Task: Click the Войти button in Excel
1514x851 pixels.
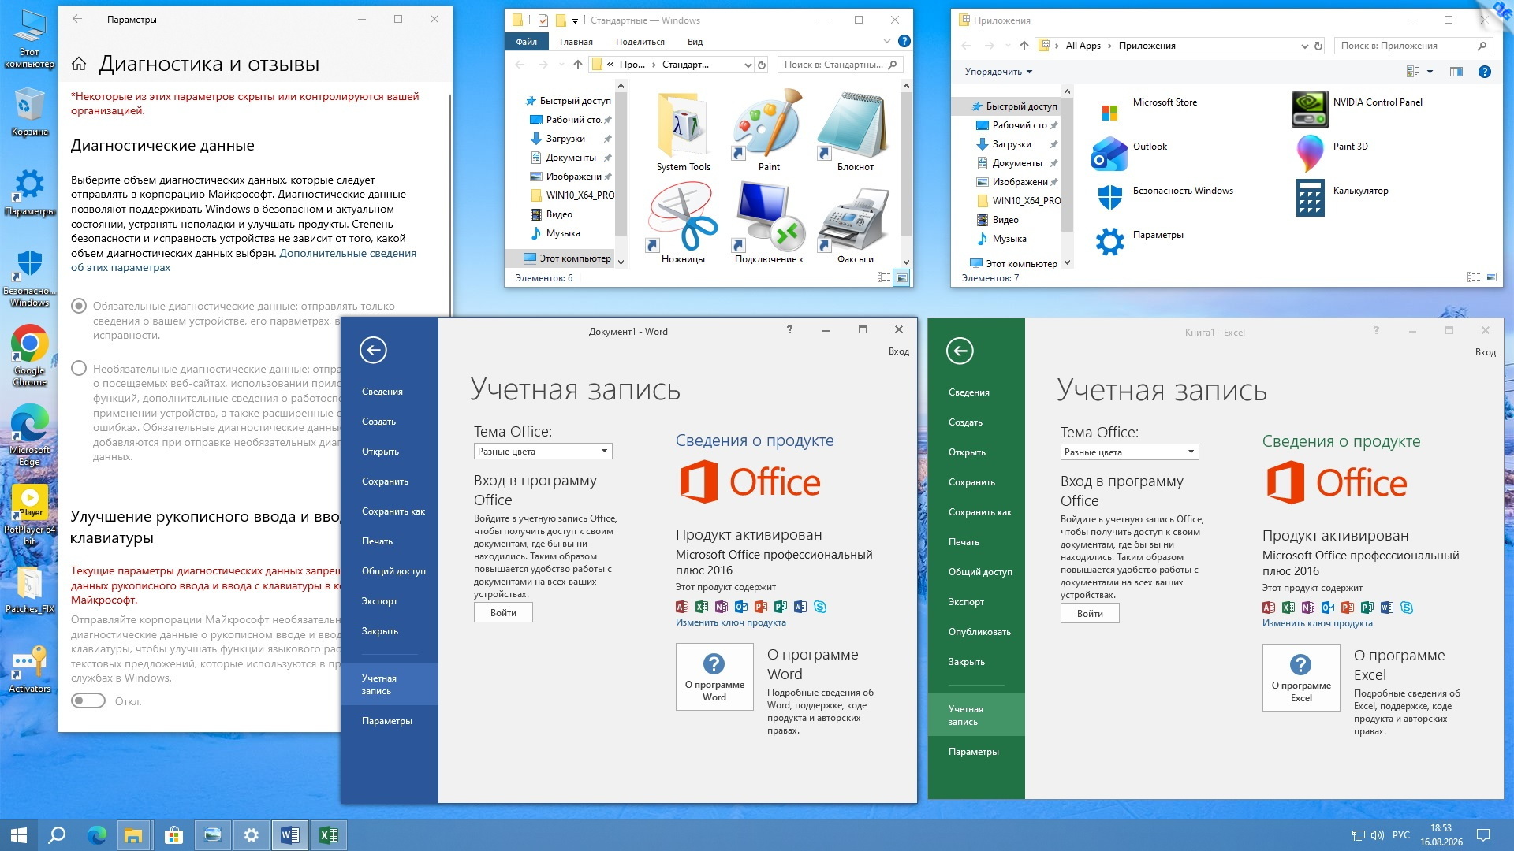Action: 1090,614
